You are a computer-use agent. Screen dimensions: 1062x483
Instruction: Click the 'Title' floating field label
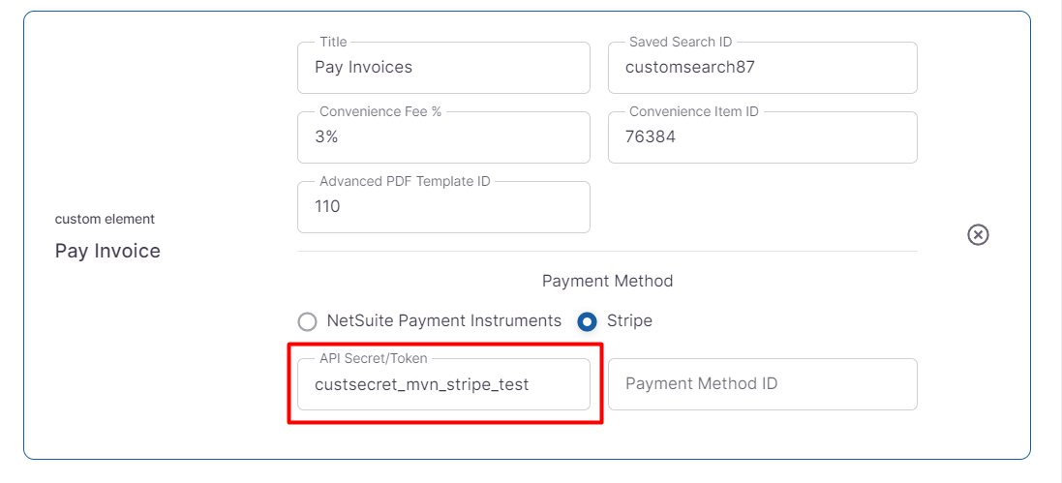(x=333, y=42)
